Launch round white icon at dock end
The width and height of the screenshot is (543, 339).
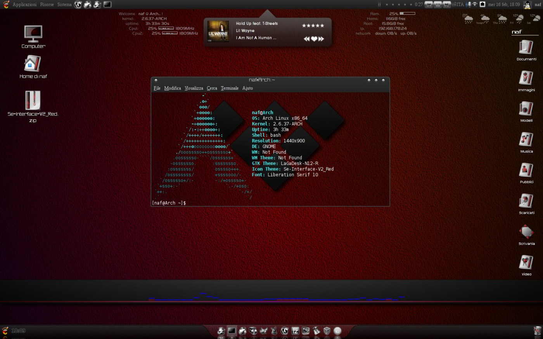(x=337, y=331)
